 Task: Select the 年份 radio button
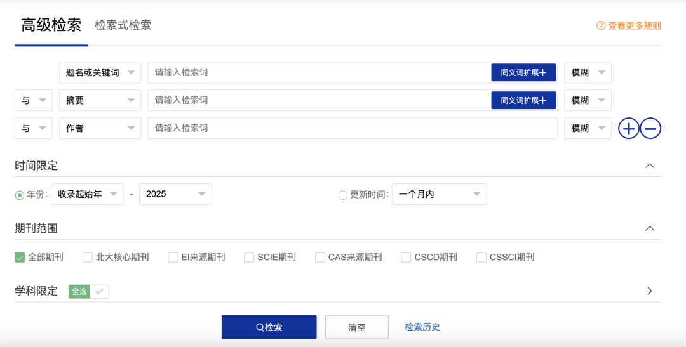pyautogui.click(x=20, y=195)
